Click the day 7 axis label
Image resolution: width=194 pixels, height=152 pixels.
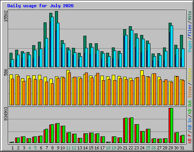[47, 148]
